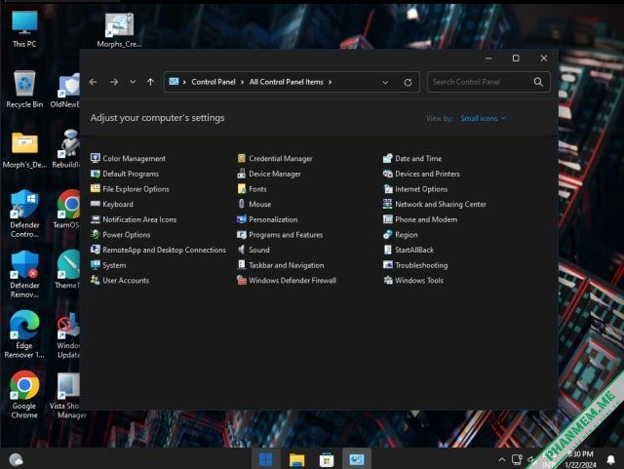
Task: Click the Fonts icon
Action: (x=242, y=189)
